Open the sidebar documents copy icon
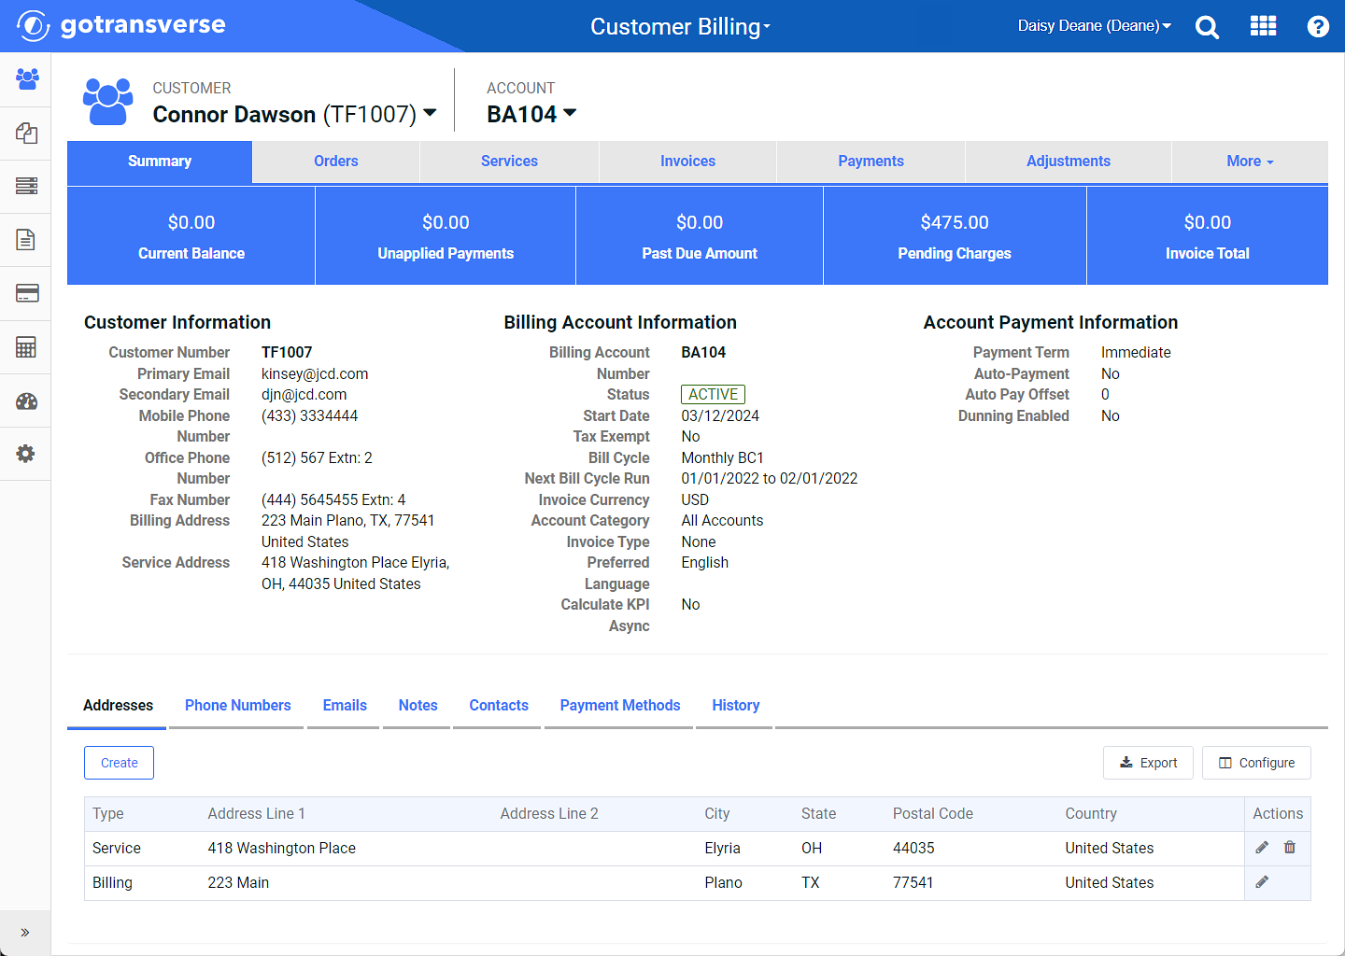 [x=26, y=133]
